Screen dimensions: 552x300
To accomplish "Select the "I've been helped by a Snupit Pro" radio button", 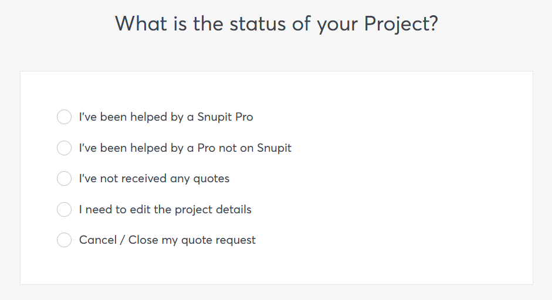I will tap(64, 117).
